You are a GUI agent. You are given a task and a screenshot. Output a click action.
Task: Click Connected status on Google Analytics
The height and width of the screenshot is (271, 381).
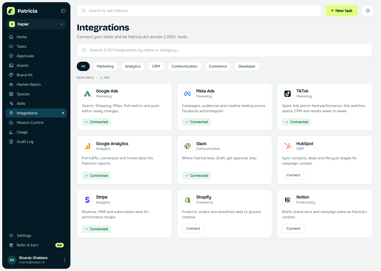click(96, 176)
